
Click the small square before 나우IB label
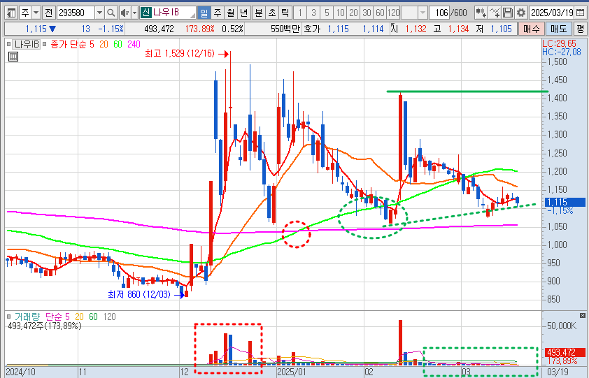(9, 44)
